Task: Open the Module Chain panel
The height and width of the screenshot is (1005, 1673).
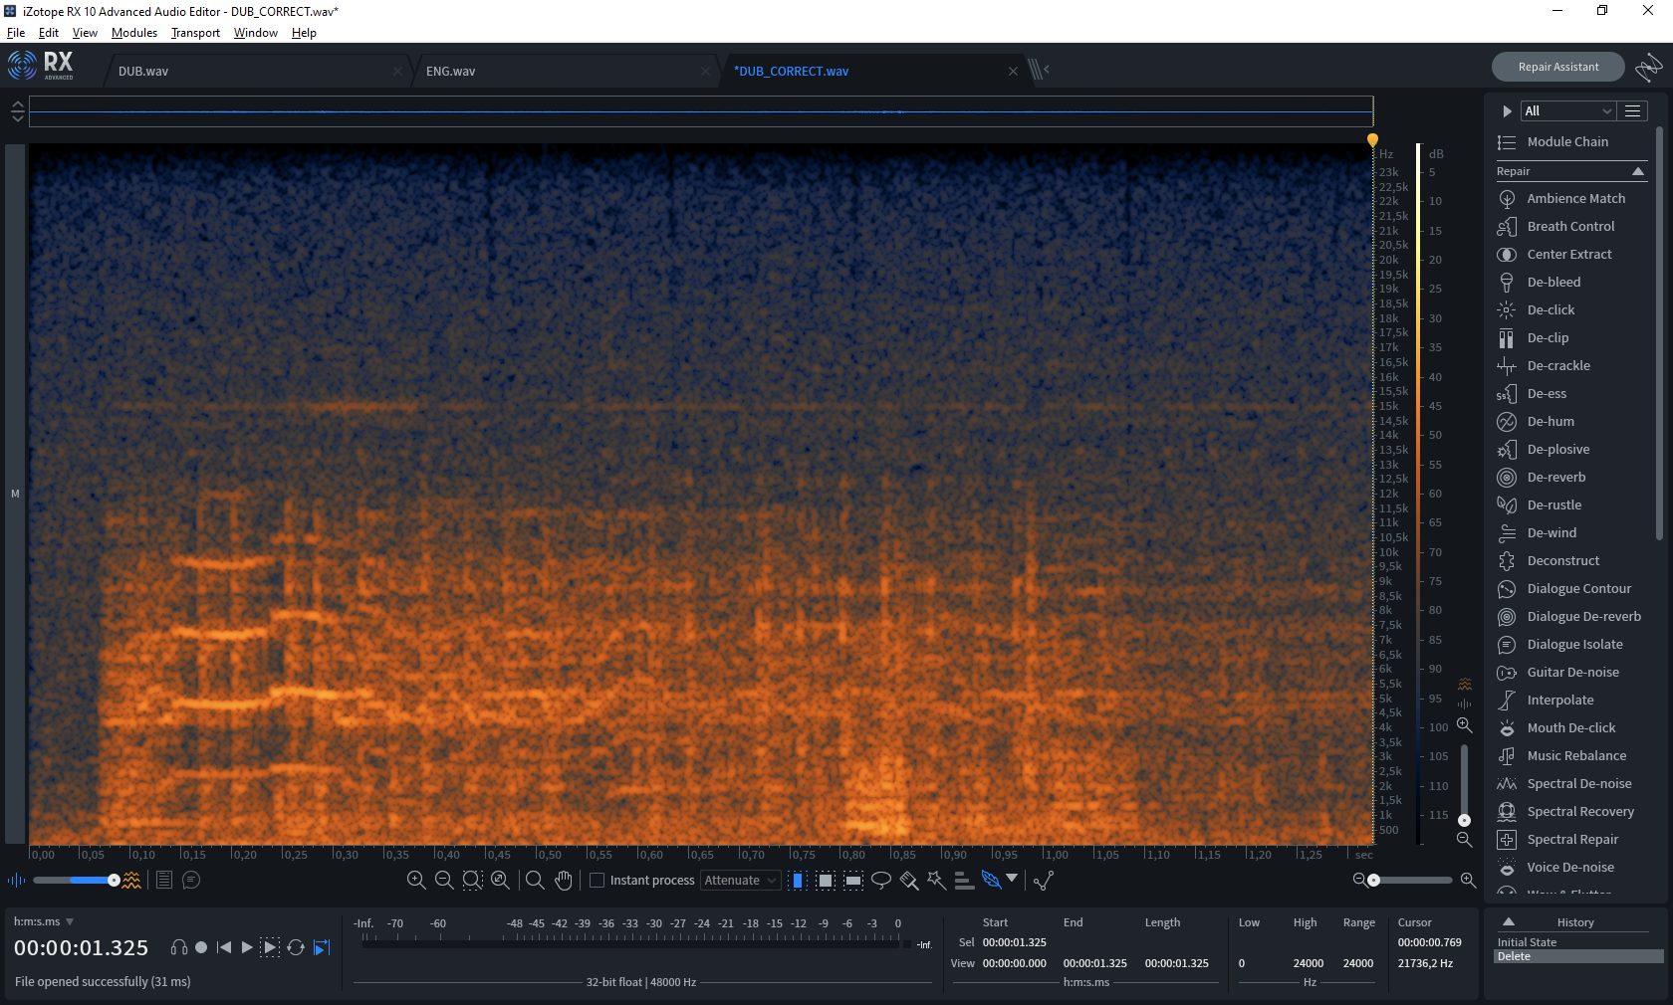Action: (1566, 142)
